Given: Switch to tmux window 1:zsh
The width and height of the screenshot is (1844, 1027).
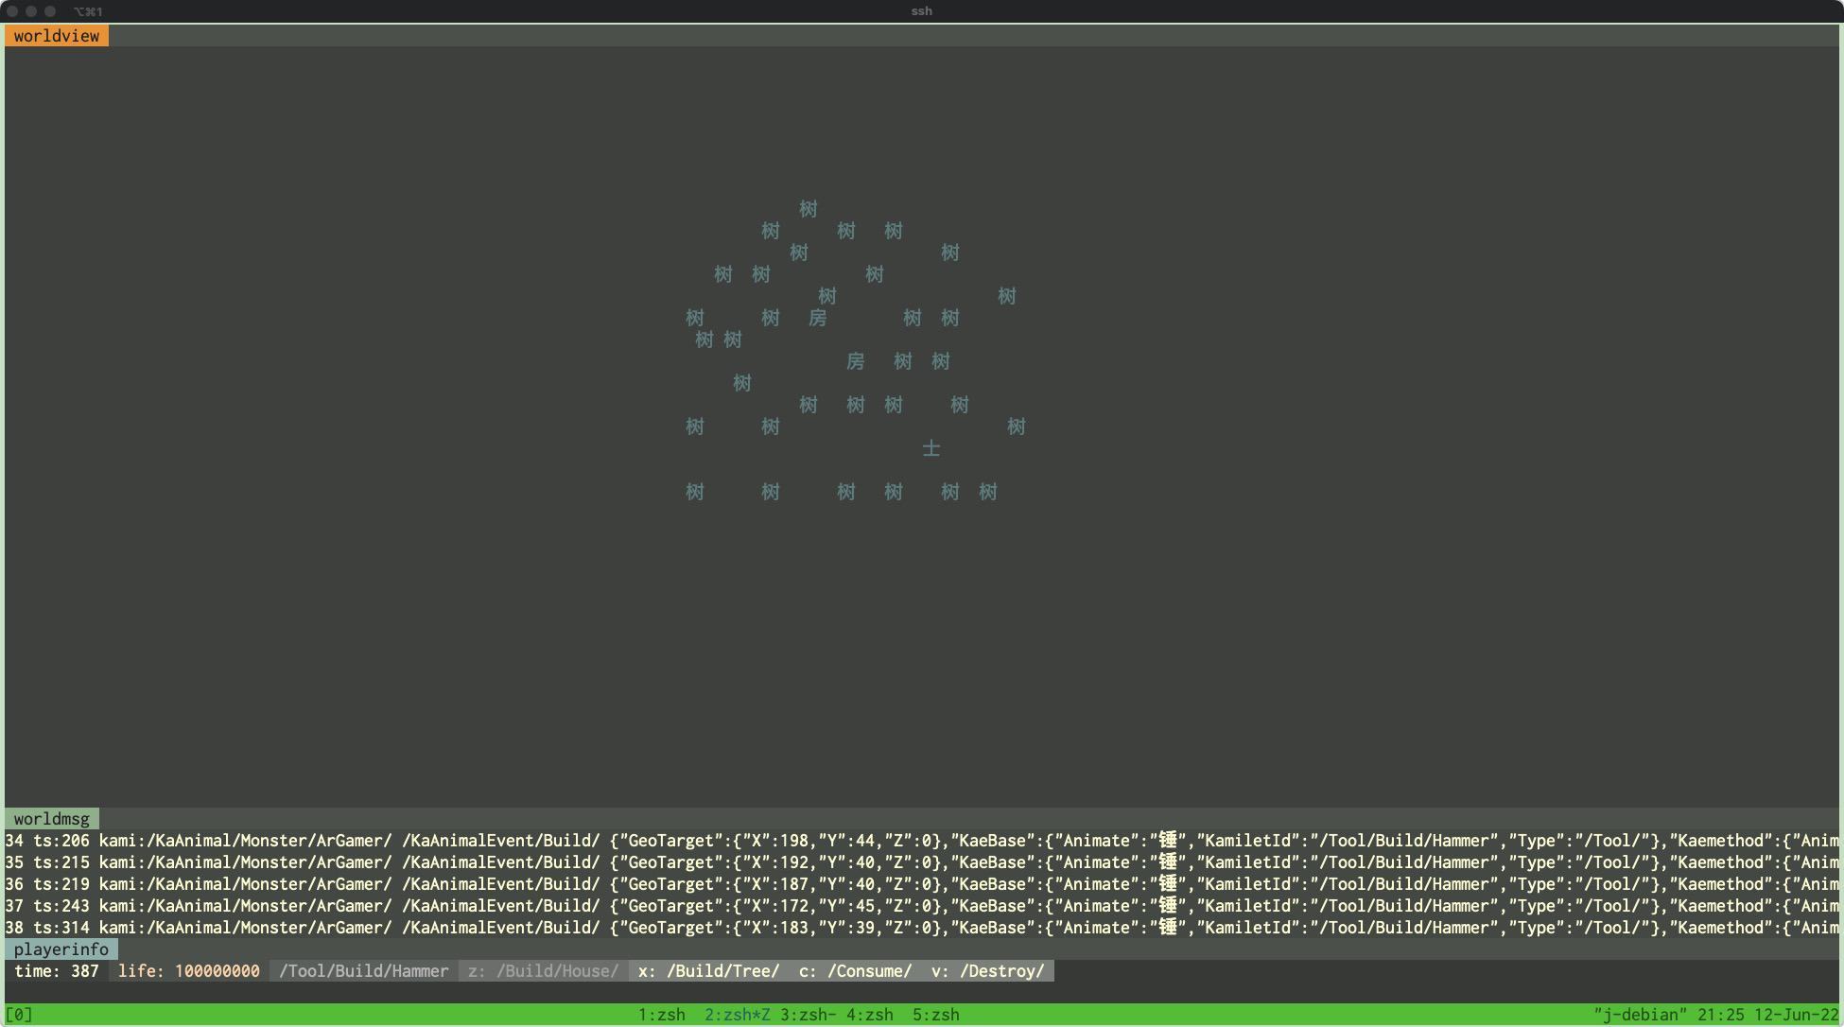Looking at the screenshot, I should (x=662, y=1015).
